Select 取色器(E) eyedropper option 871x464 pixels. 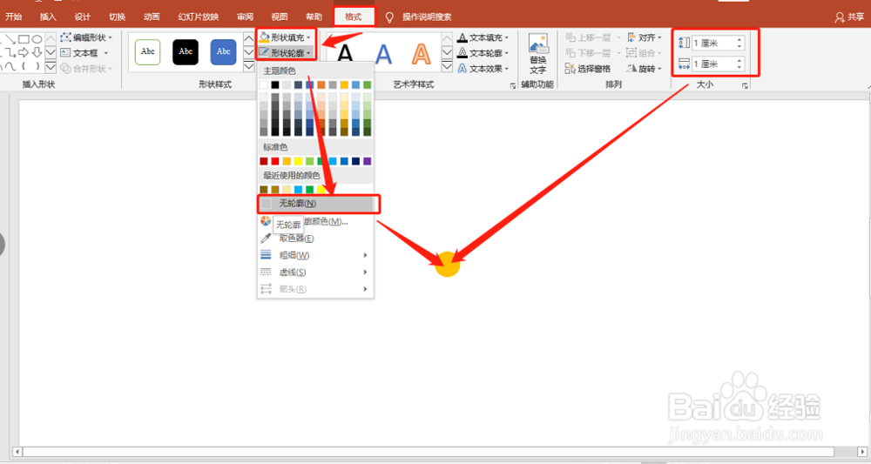click(x=315, y=239)
